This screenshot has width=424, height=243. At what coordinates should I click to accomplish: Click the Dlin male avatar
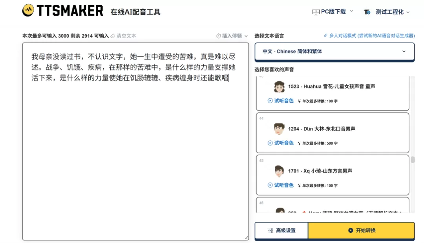[x=279, y=129]
